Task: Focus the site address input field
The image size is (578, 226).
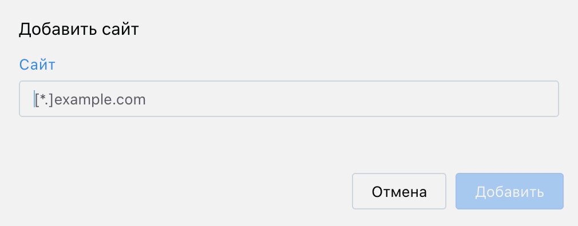Action: pos(289,99)
